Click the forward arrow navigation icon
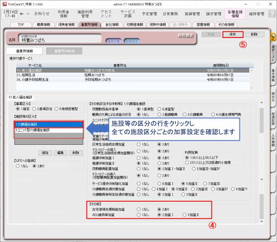The width and height of the screenshot is (277, 242). (28, 14)
